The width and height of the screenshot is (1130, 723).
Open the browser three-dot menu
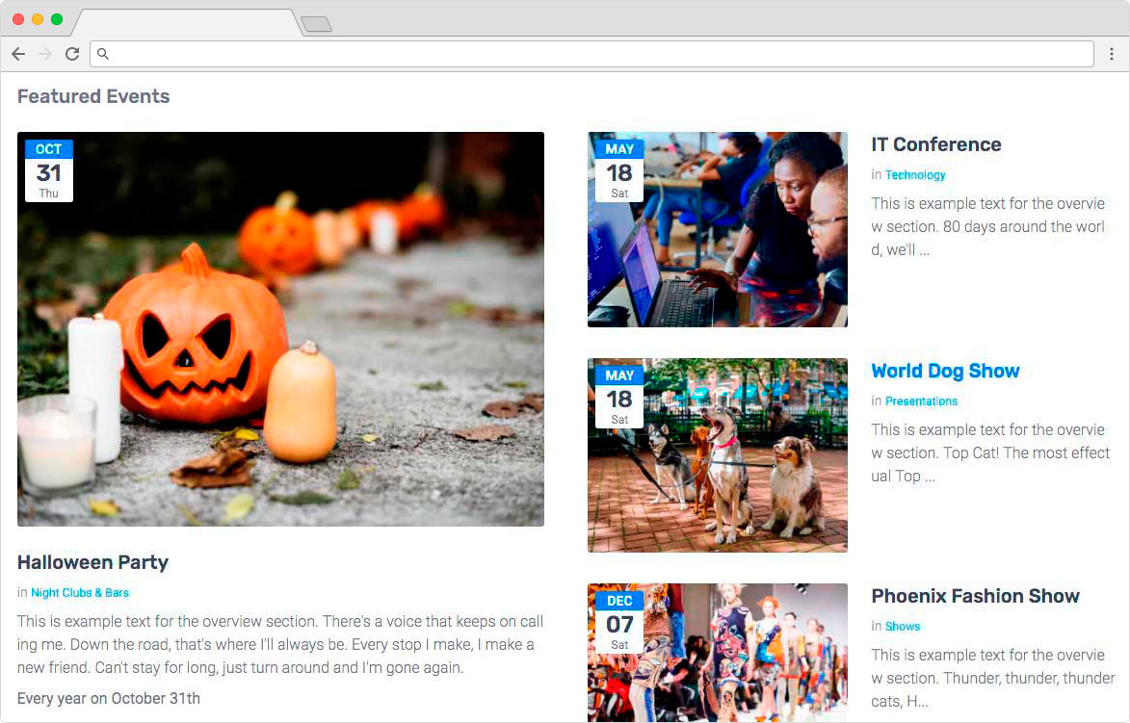[1112, 54]
